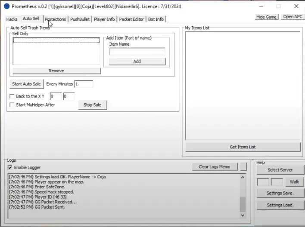Click the Hide Game button

pos(266,17)
